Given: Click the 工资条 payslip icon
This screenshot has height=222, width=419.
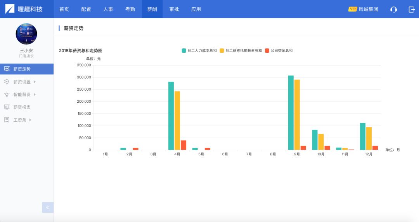Looking at the screenshot, I should point(7,120).
